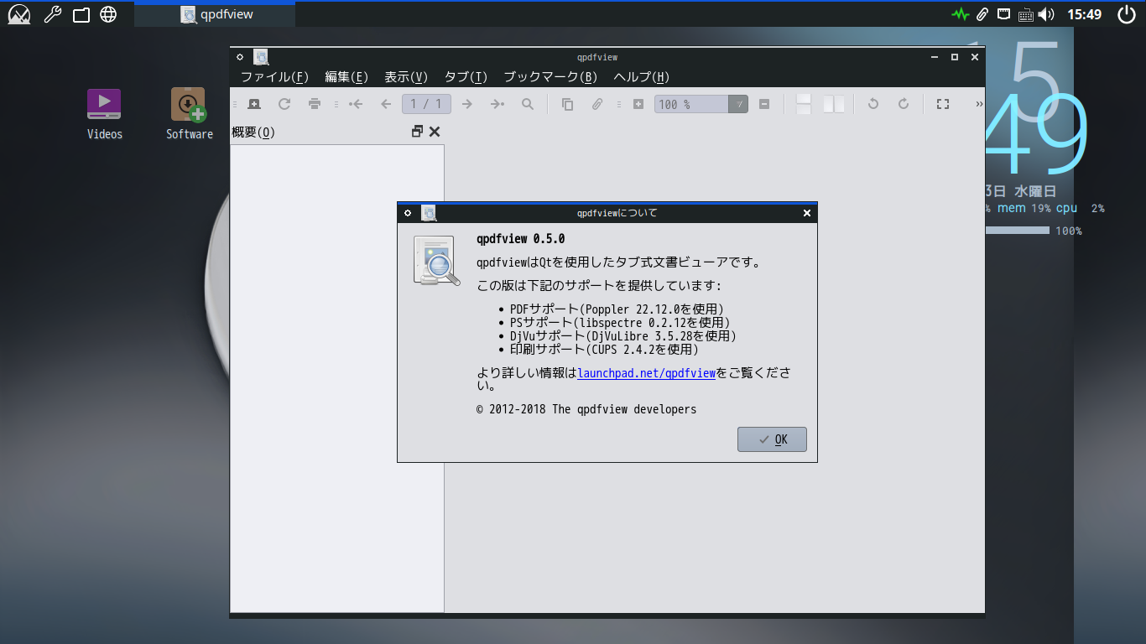Screen dimensions: 1146x644
Task: Click the 'PSサポート(libspectre 0.2.12を使用)' line
Action: 620,323
